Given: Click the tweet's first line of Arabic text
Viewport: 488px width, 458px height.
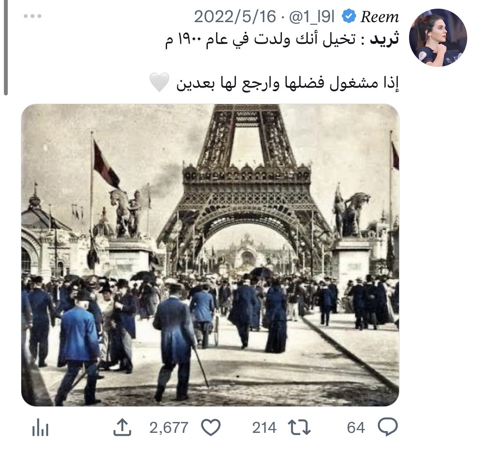Looking at the screenshot, I should [x=282, y=40].
